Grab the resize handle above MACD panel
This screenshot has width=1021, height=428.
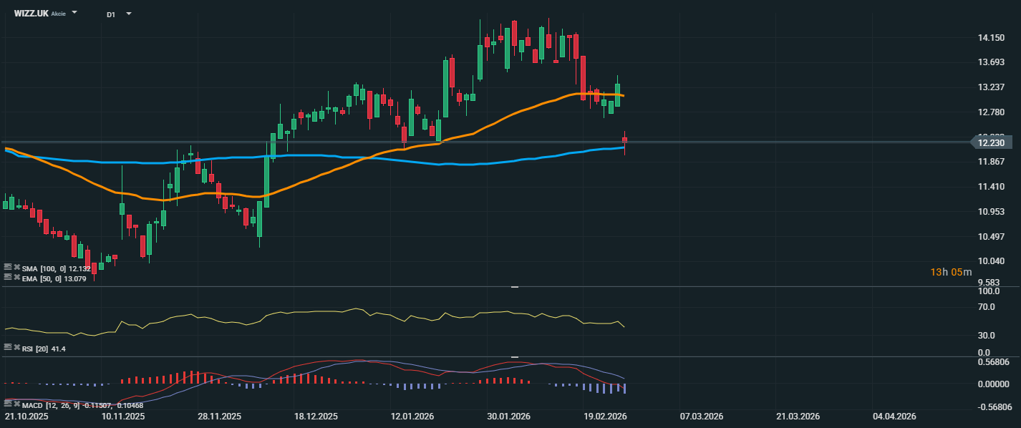pyautogui.click(x=514, y=356)
